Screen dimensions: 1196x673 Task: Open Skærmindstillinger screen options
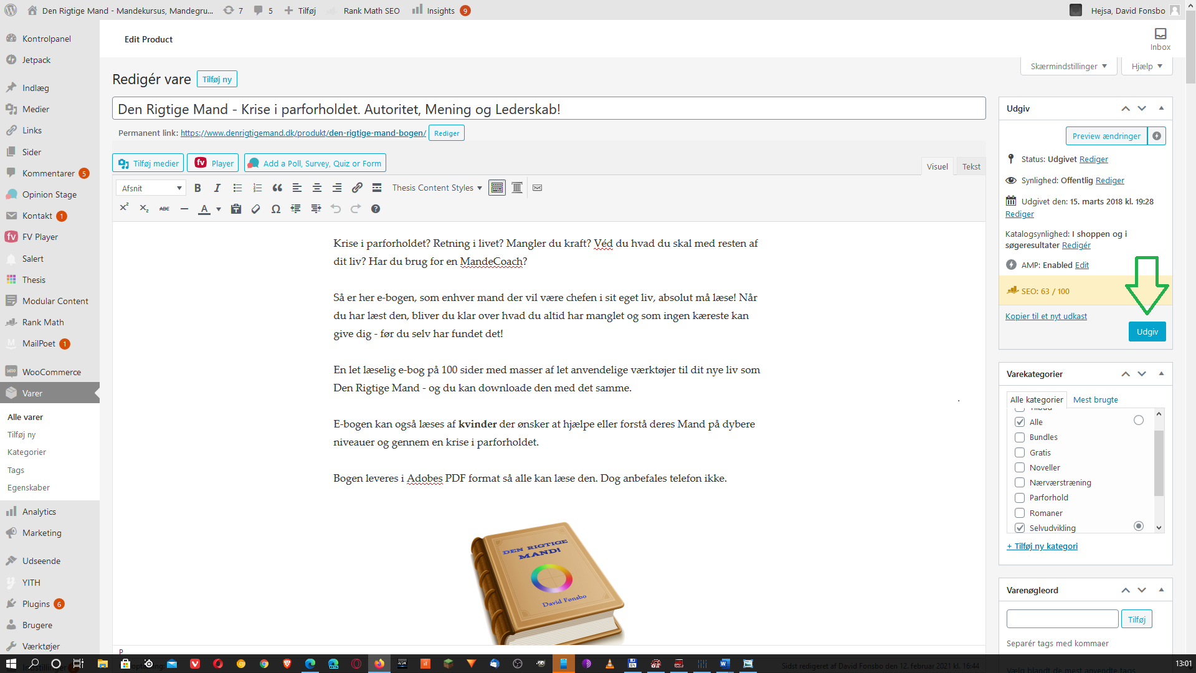coord(1068,66)
